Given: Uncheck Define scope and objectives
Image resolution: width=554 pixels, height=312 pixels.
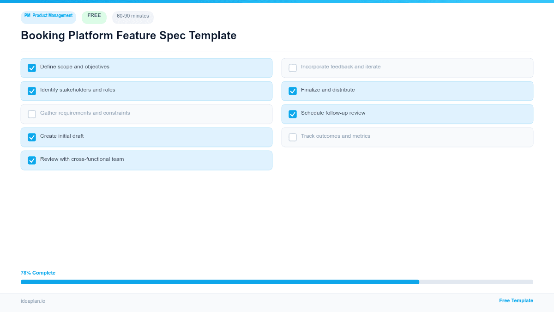Looking at the screenshot, I should coord(32,67).
